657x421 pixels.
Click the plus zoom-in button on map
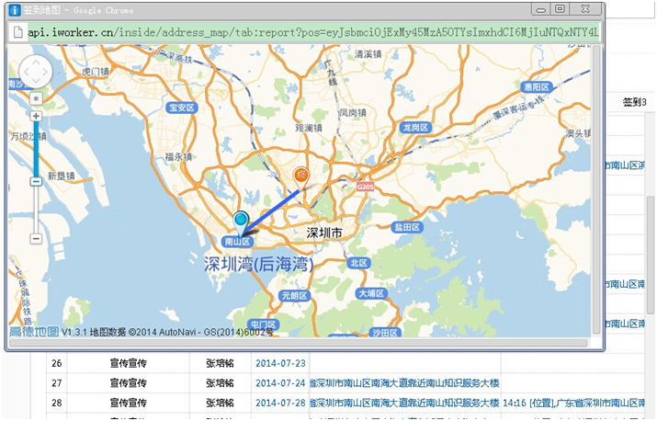pyautogui.click(x=36, y=116)
